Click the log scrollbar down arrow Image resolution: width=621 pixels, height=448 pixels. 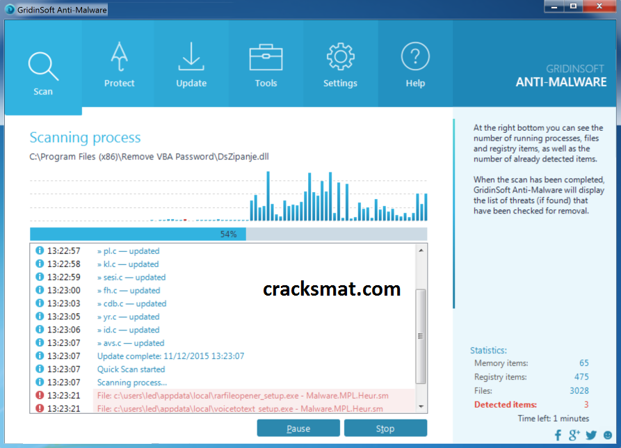point(421,406)
